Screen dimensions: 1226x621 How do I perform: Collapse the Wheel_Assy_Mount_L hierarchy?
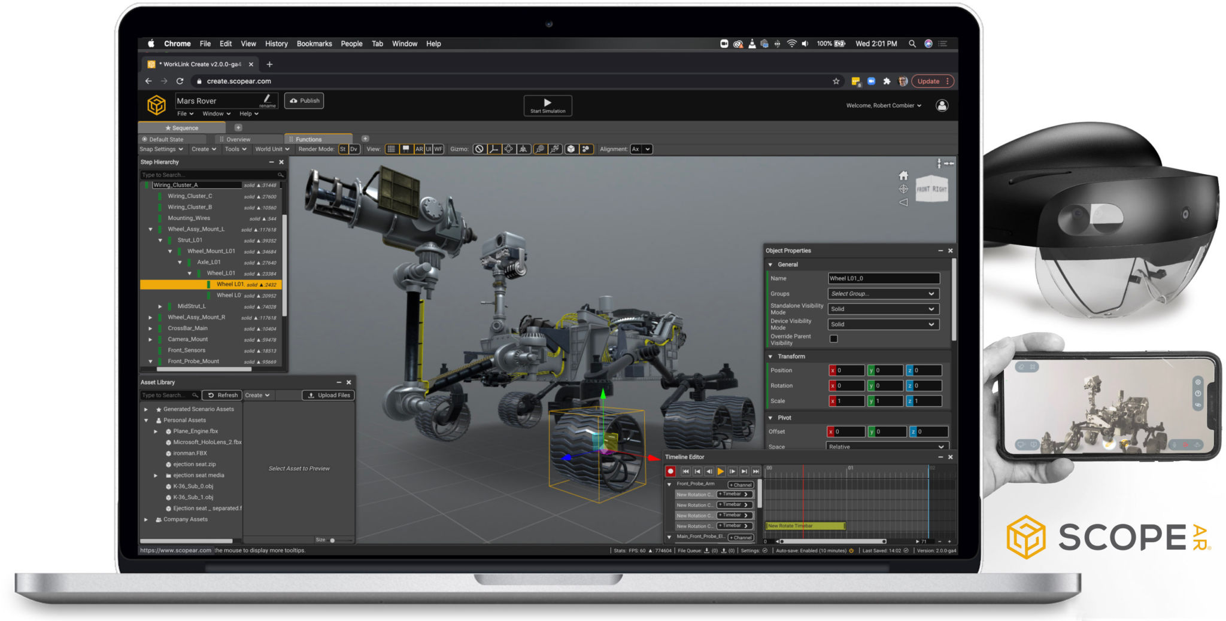coord(151,229)
